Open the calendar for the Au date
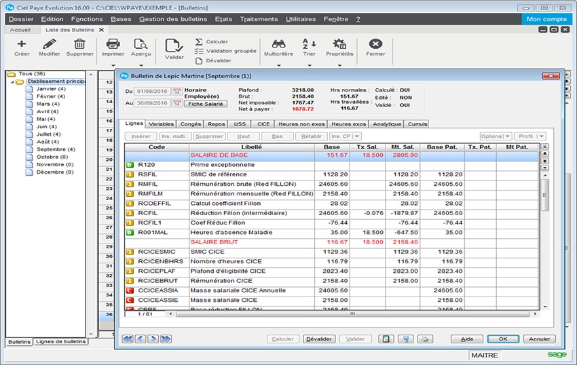This screenshot has height=365, width=577. [177, 103]
